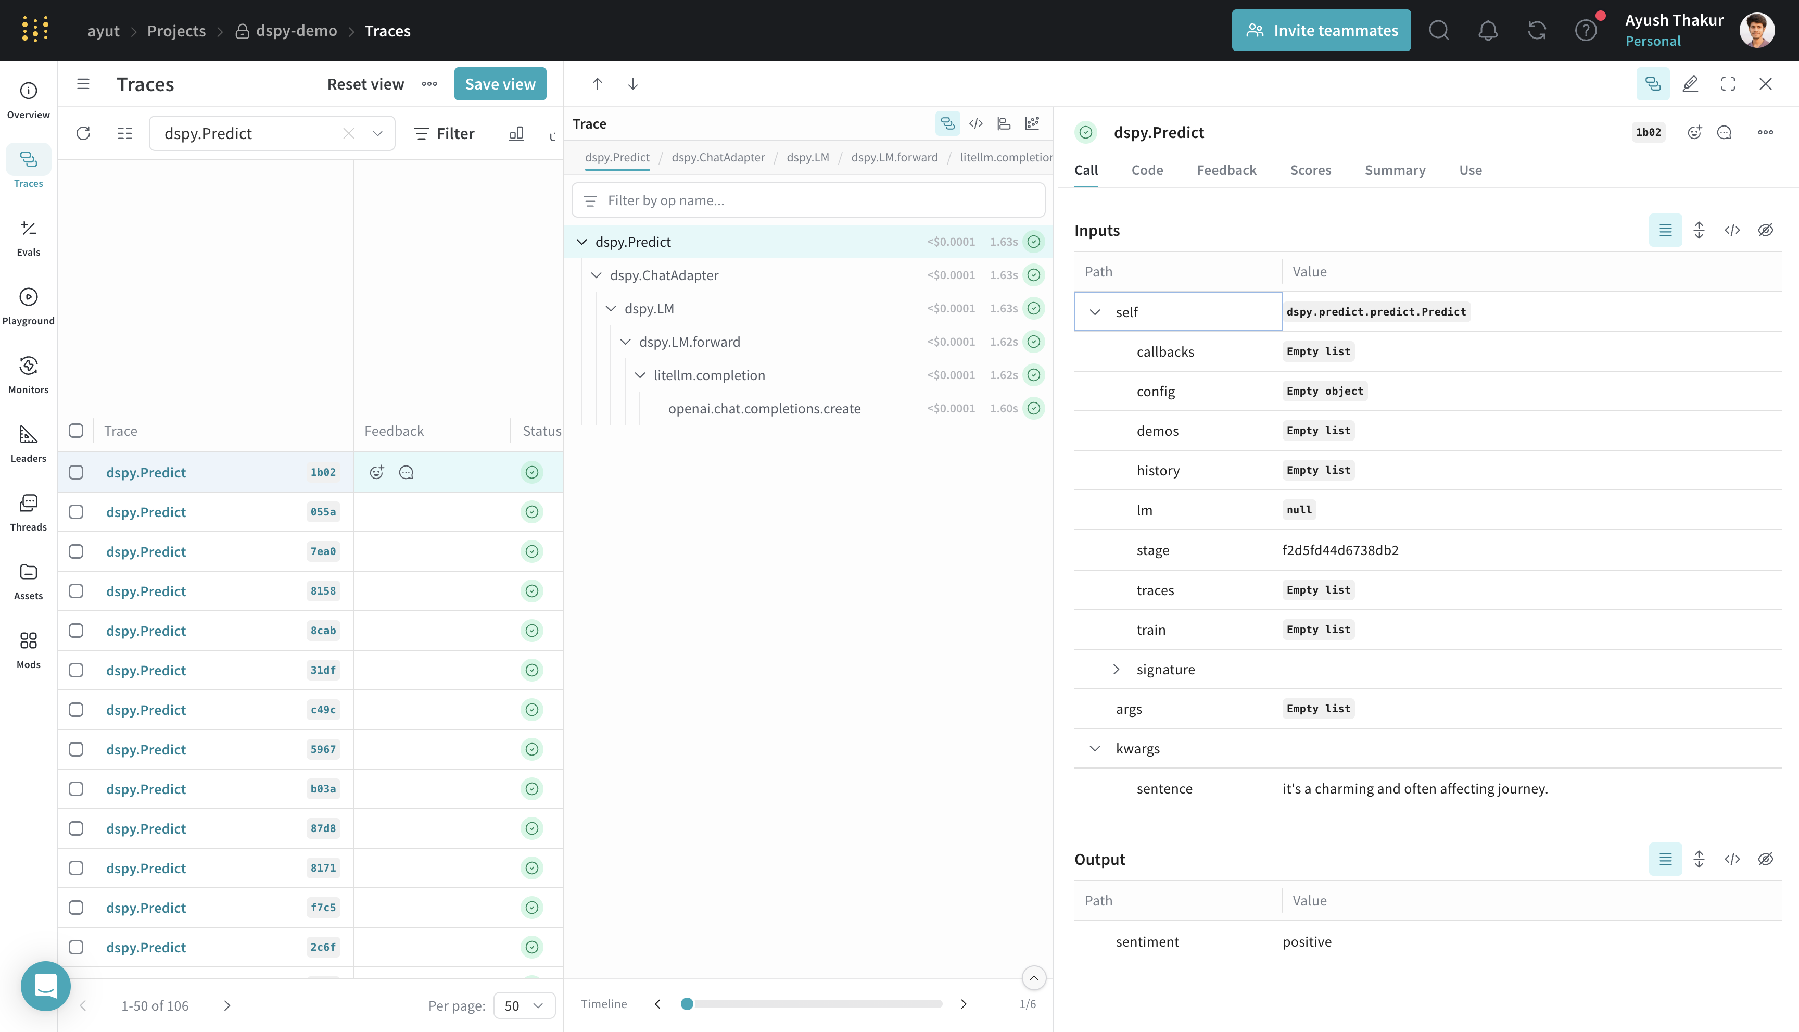Switch to the Summary tab
The image size is (1799, 1032).
(1395, 170)
